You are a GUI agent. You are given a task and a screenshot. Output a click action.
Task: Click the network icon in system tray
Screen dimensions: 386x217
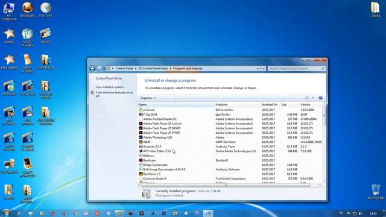[x=355, y=213]
